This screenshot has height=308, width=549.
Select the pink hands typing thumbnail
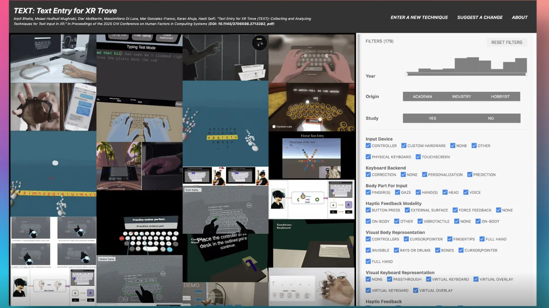tap(312, 59)
